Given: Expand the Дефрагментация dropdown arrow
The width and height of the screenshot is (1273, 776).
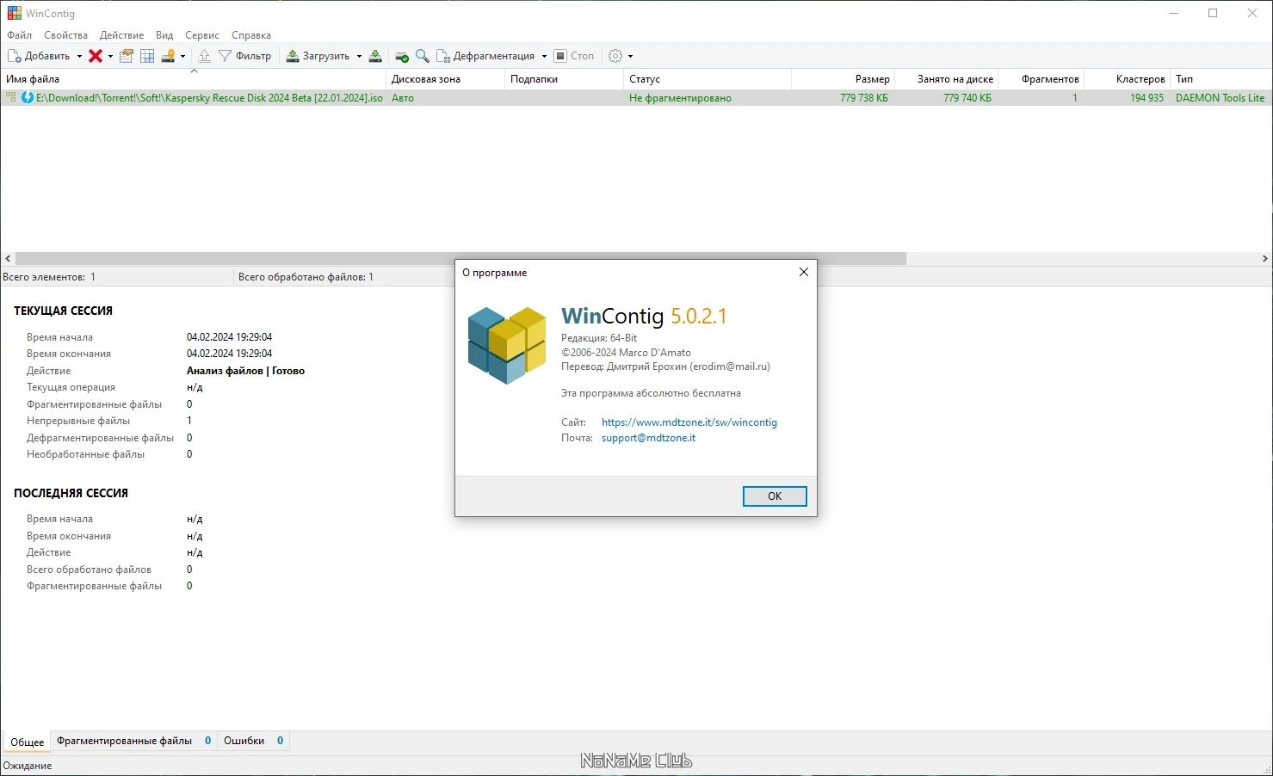Looking at the screenshot, I should (x=544, y=57).
